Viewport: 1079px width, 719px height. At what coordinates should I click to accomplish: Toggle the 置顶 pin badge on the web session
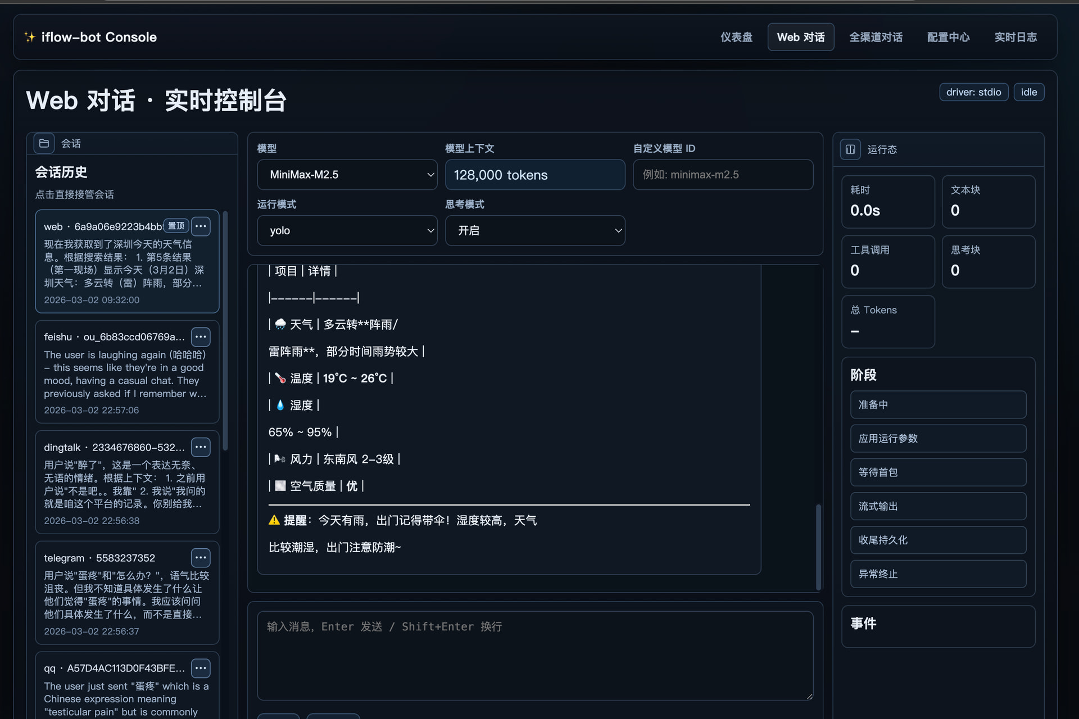176,226
